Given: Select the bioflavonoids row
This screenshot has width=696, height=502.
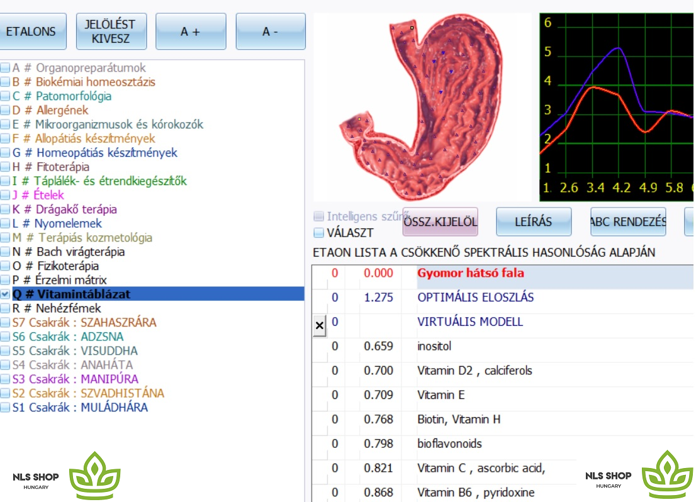Looking at the screenshot, I should (x=503, y=448).
